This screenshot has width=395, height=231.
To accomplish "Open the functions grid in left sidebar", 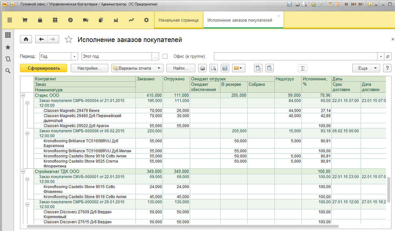I will [8, 35].
